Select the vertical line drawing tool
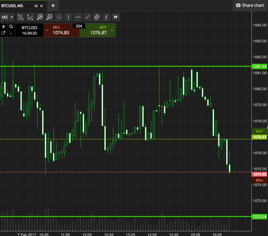Screen dimensions: 268x236 click(x=68, y=17)
